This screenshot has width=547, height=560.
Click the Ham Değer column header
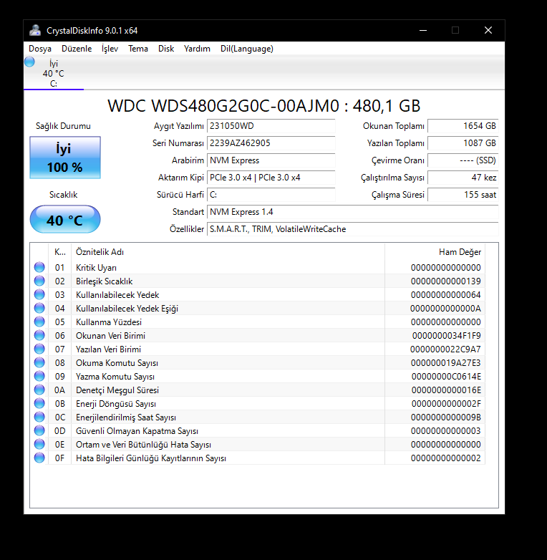[x=435, y=252]
